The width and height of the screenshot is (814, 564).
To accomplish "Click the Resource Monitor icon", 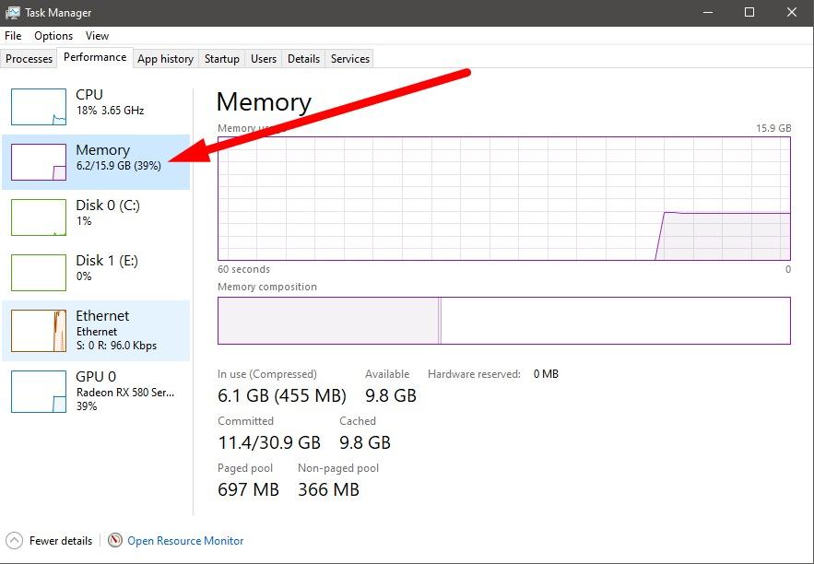I will pos(115,541).
